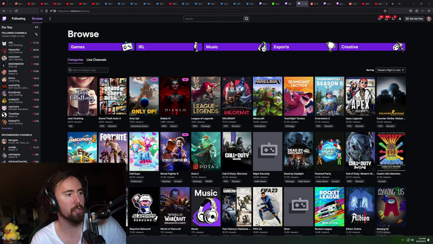Click the Twitch logo home icon
The width and height of the screenshot is (433, 244).
pos(4,18)
